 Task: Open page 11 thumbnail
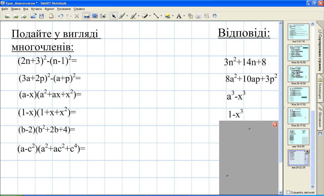[298, 74]
